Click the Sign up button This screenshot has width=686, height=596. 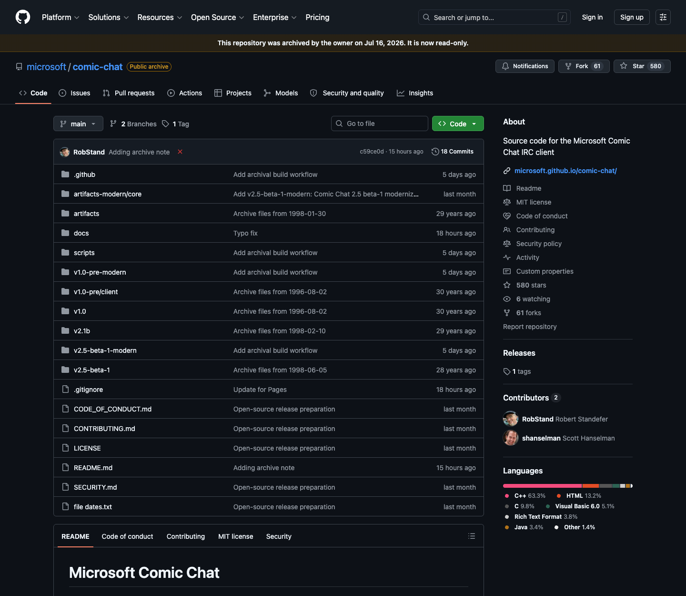(x=632, y=17)
